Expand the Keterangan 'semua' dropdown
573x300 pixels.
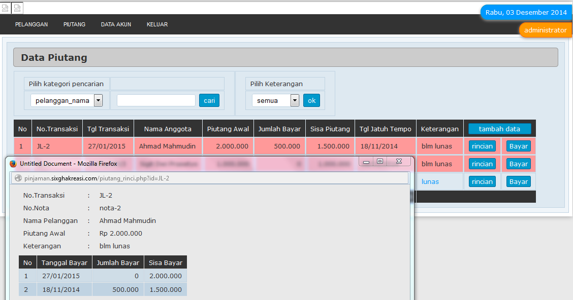point(295,100)
